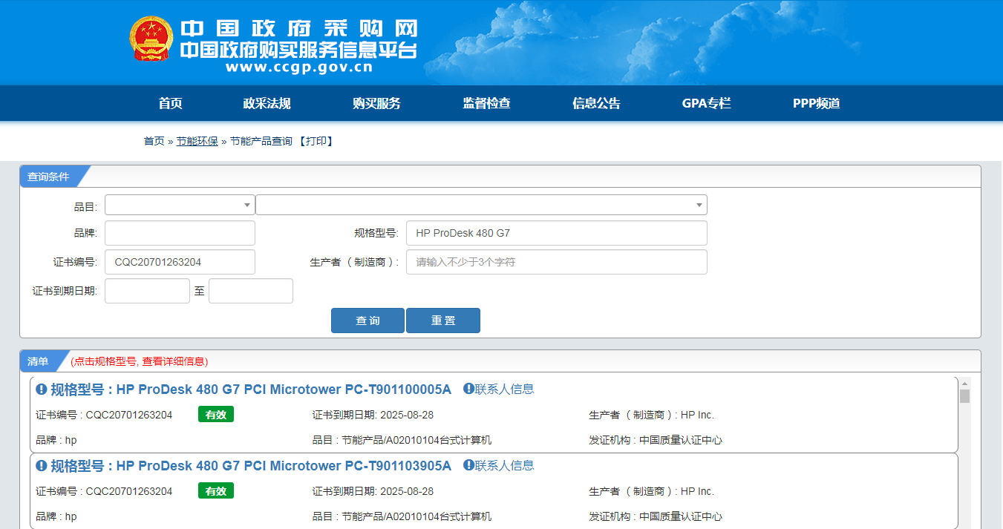Open 政采法规 navigation item

[x=267, y=103]
